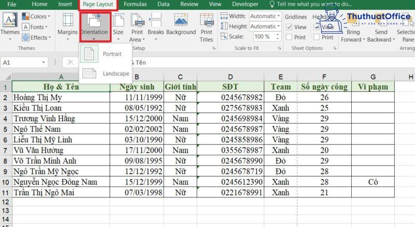Open Scale to Fit dialog launcher
The image size is (415, 227).
pyautogui.click(x=279, y=48)
